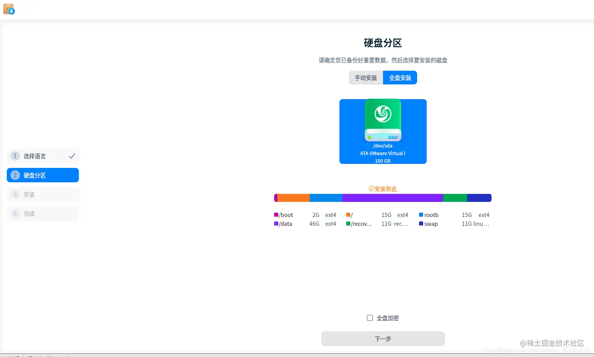Click the dark blue square beside swap
The image size is (594, 357).
pos(421,223)
